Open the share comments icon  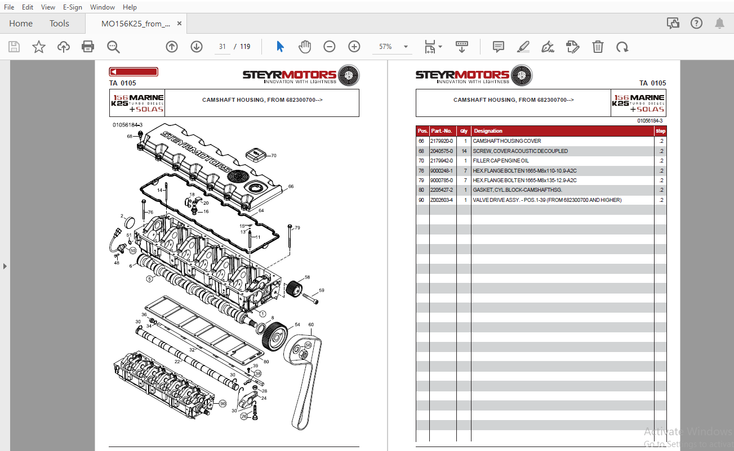(673, 23)
